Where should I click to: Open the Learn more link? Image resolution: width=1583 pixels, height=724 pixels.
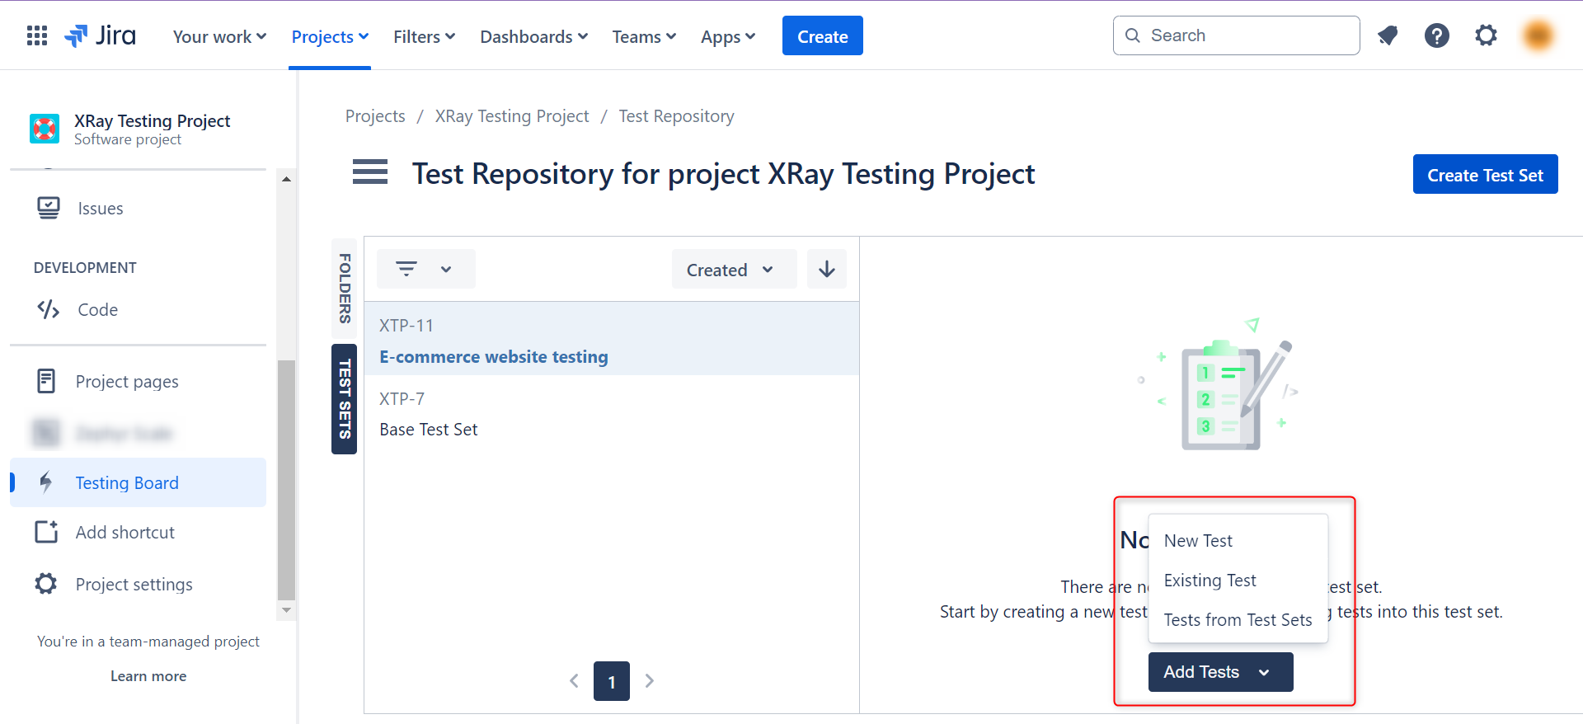pyautogui.click(x=148, y=676)
